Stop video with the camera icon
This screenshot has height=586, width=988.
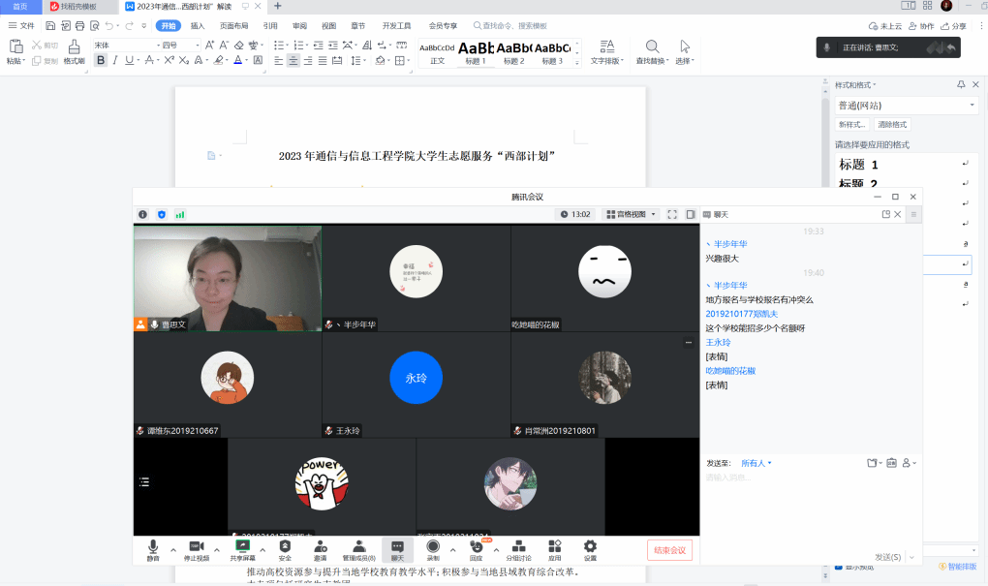(x=197, y=549)
